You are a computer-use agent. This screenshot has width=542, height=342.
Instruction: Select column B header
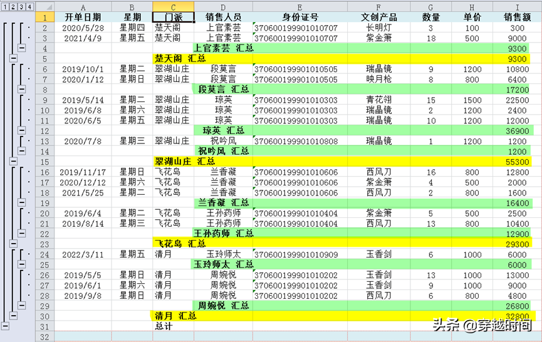coord(132,6)
